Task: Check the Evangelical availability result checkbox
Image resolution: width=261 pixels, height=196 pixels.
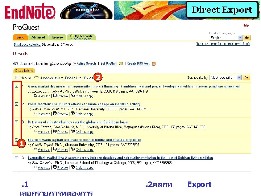Action: 16,158
